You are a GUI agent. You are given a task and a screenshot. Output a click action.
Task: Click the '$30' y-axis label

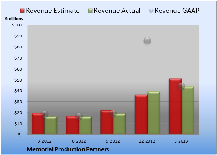[x=18, y=102]
